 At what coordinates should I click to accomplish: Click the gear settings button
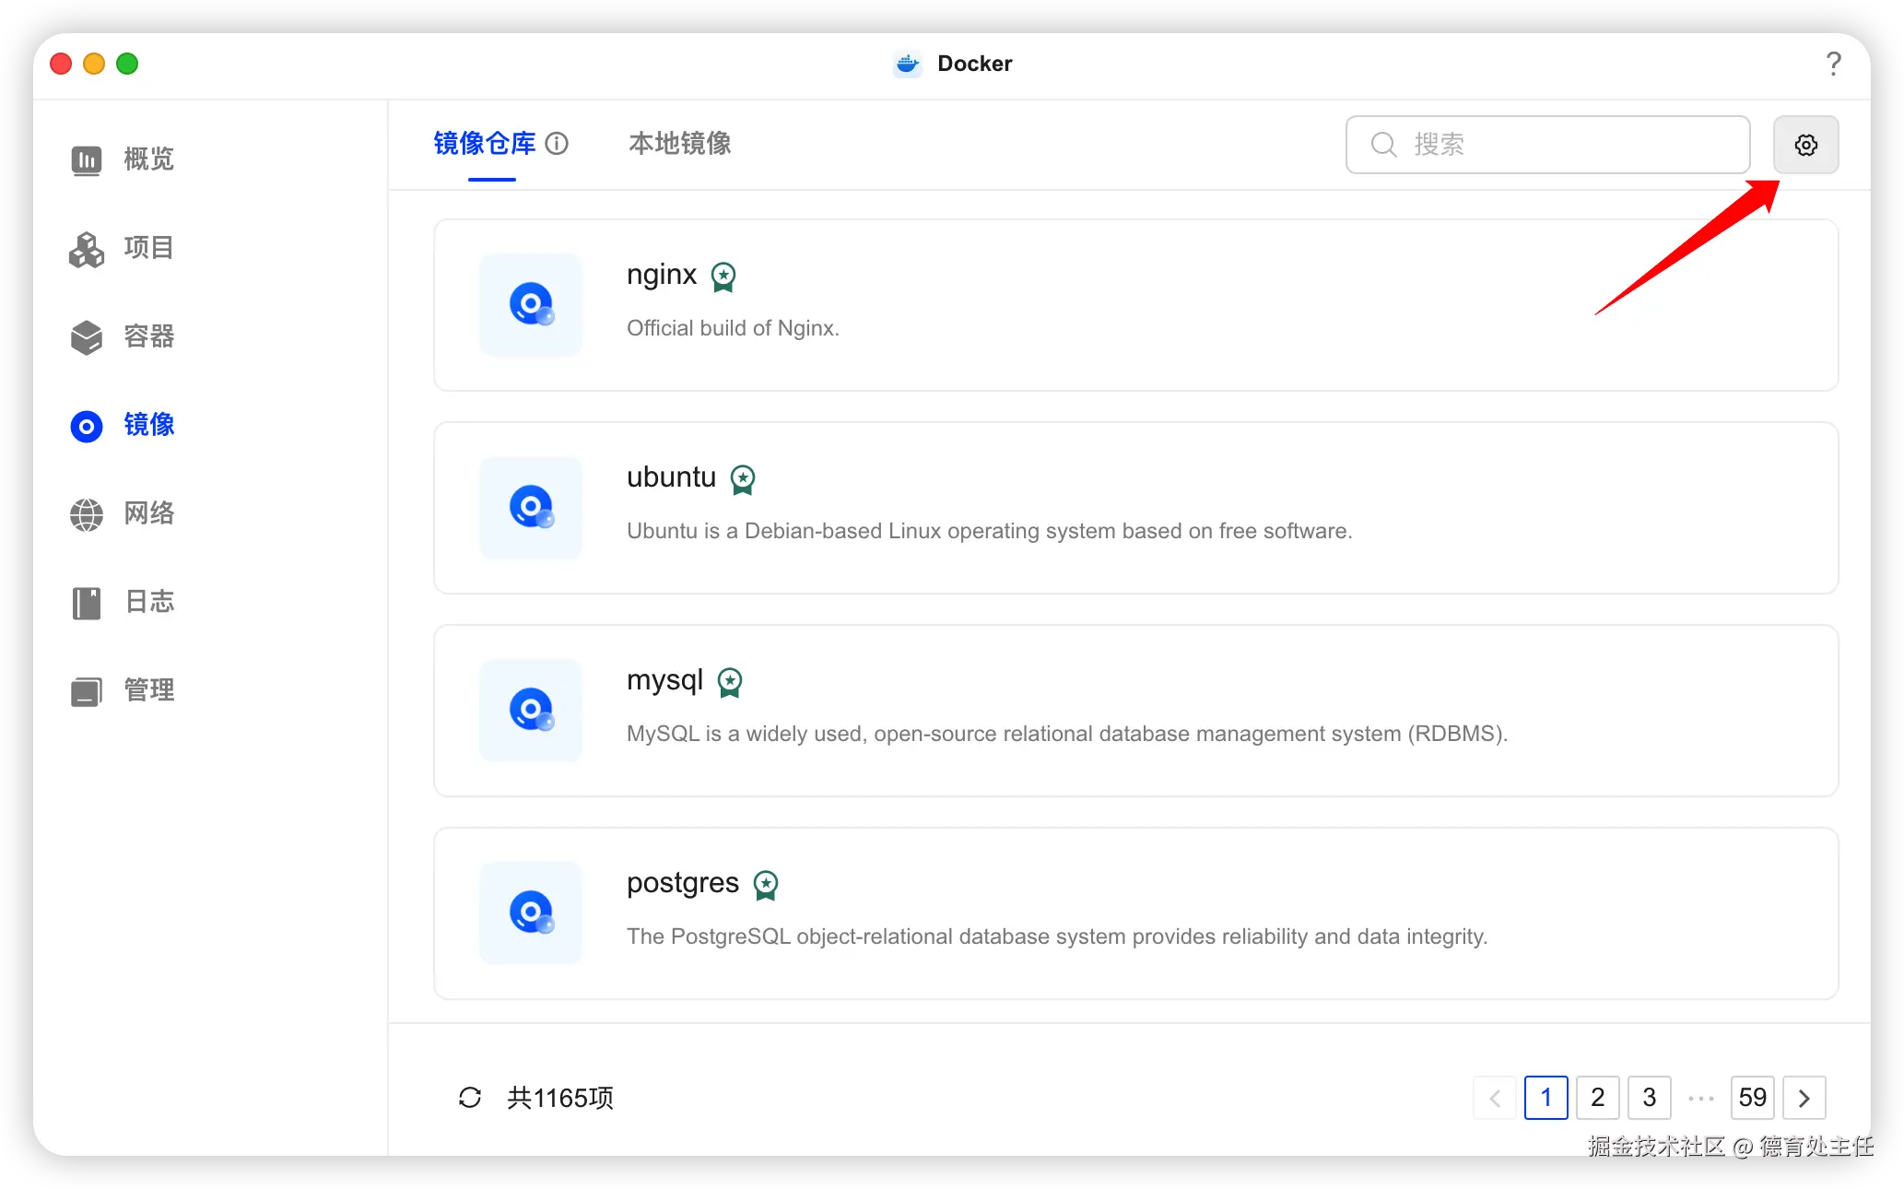coord(1805,145)
